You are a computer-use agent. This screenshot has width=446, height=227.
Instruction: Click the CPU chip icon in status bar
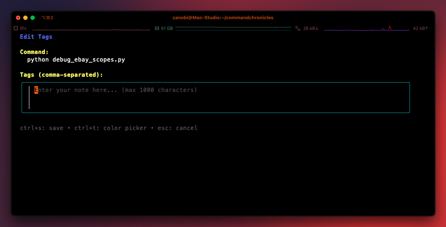[16, 28]
